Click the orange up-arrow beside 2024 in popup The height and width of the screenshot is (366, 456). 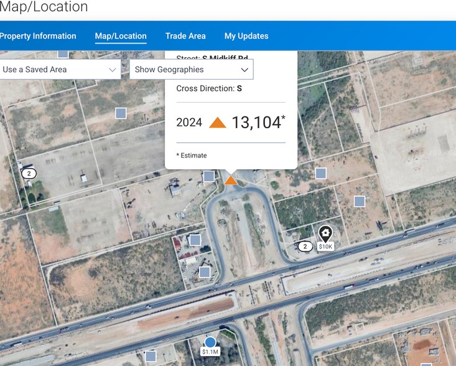pyautogui.click(x=217, y=123)
